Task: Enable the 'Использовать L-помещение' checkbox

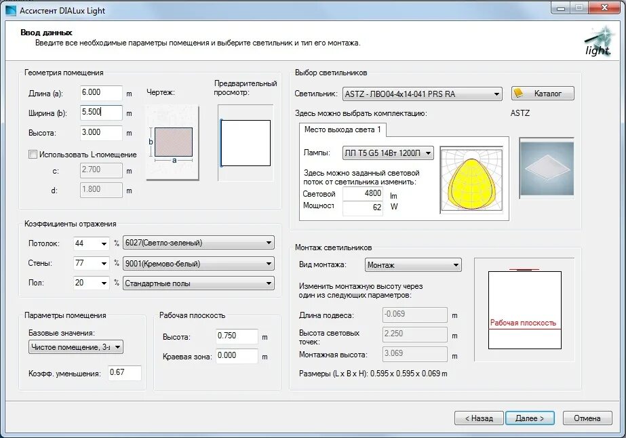Action: (33, 155)
